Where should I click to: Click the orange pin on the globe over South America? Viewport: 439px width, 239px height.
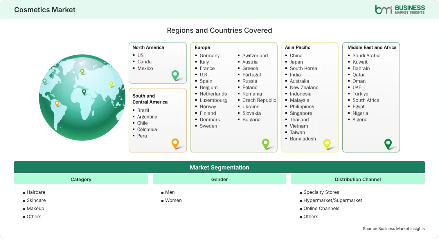[x=57, y=103]
